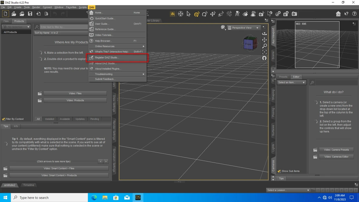Click the reset camera control in viewport

tap(264, 58)
